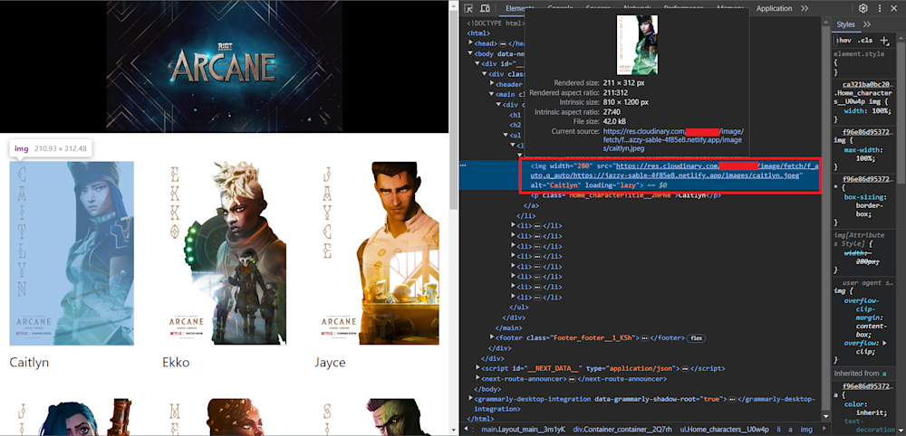This screenshot has height=436, width=906.
Task: Toggle the flex badge on footer element
Action: tap(697, 337)
